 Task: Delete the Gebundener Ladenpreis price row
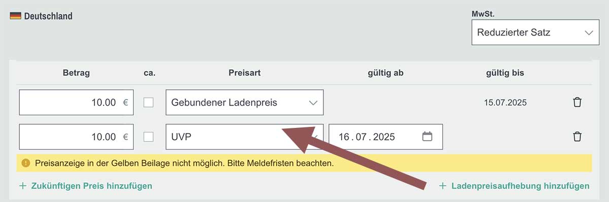tap(577, 103)
